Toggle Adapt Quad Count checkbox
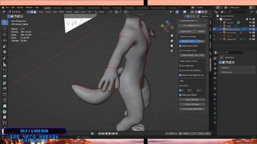The height and width of the screenshot is (144, 257). click(180, 46)
